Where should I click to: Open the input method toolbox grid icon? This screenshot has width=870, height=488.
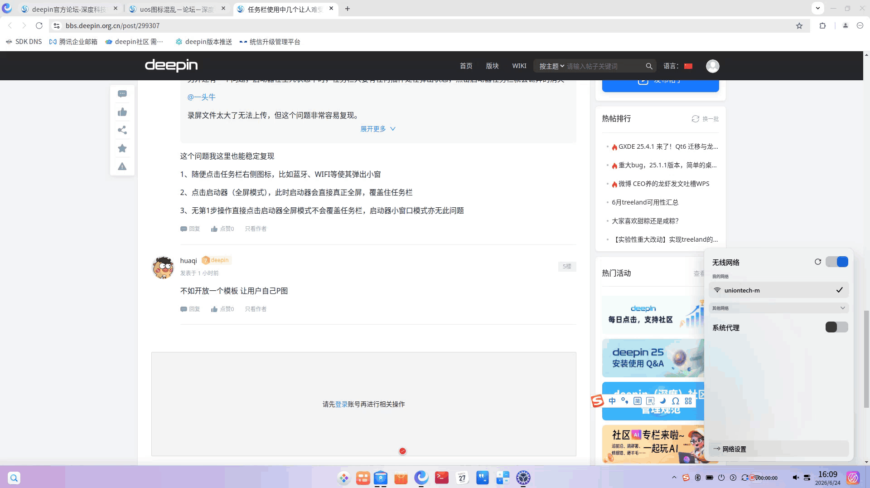(688, 401)
